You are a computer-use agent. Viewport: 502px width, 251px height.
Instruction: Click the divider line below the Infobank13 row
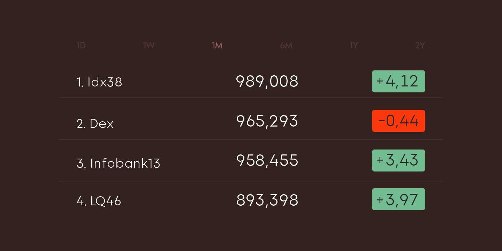point(251,182)
